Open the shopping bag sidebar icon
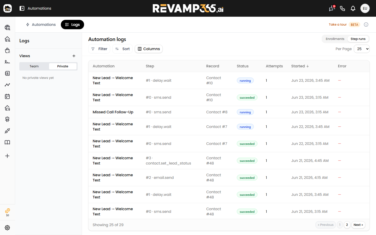 [7, 50]
